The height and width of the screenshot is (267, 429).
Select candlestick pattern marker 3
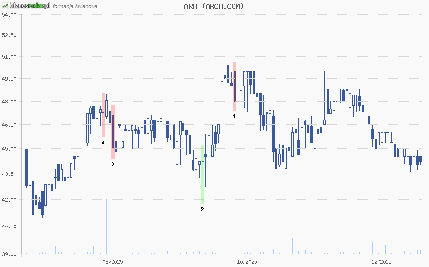(112, 164)
